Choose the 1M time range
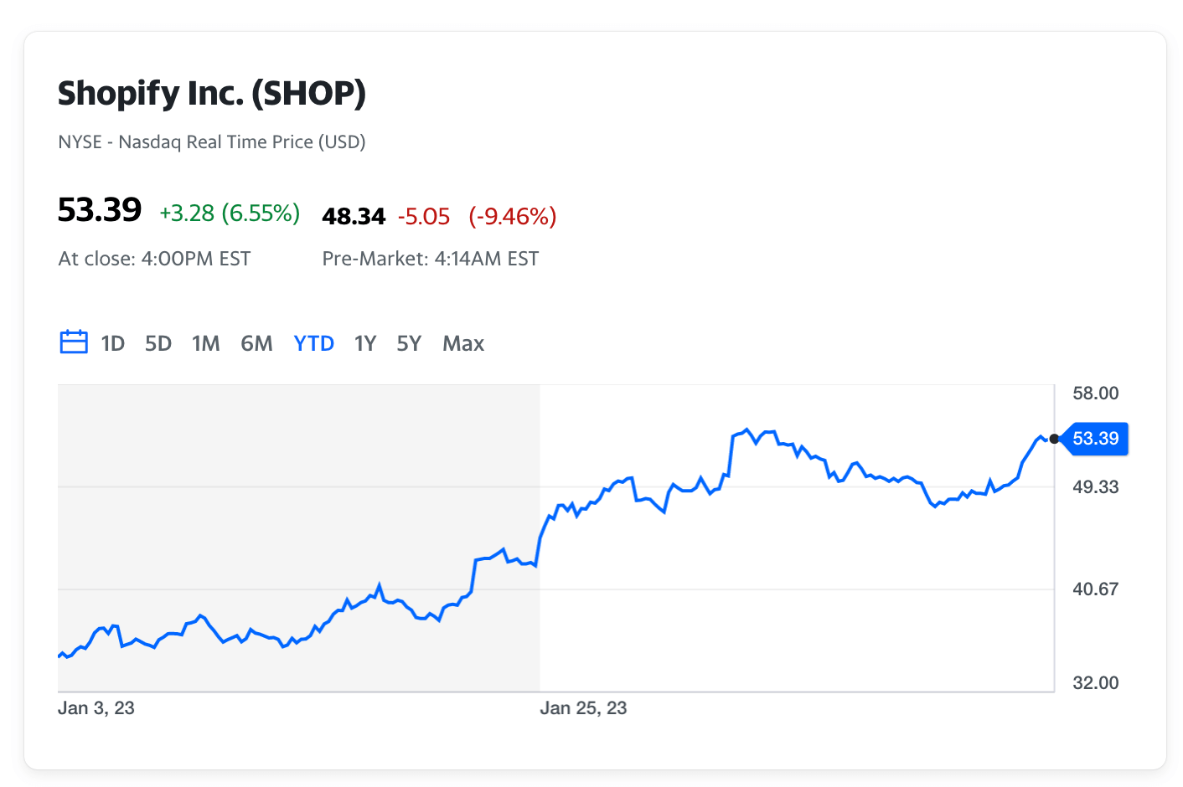This screenshot has height=787, width=1183. 205,343
